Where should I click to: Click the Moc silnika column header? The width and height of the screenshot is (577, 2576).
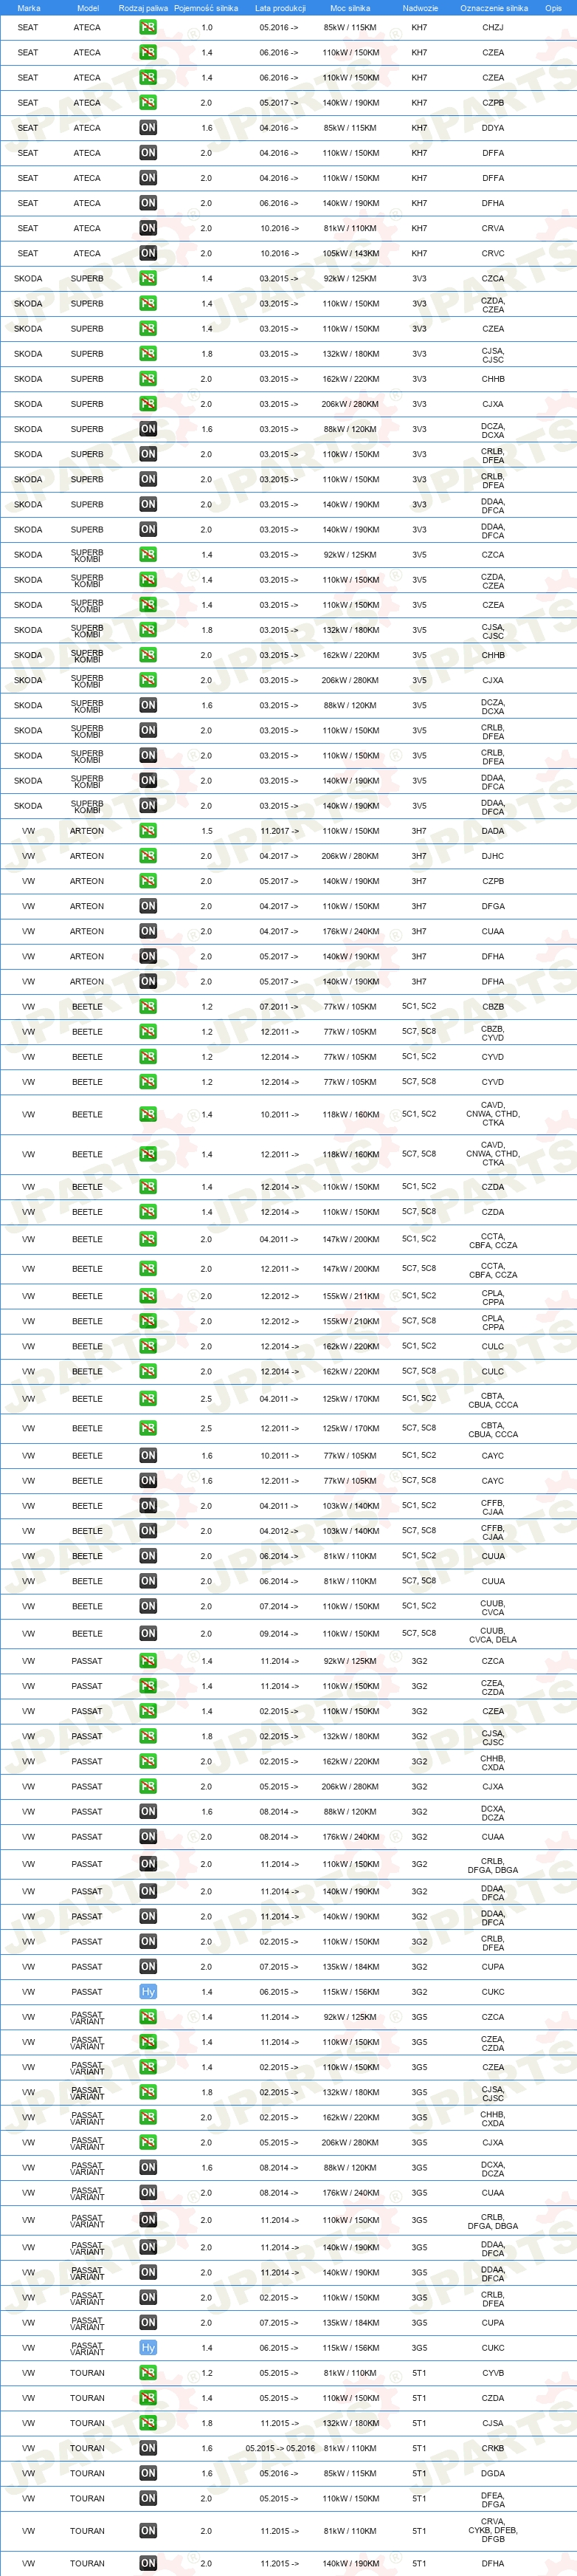pos(350,8)
